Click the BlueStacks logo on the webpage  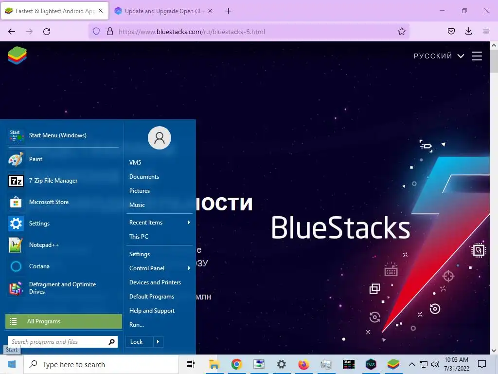tap(17, 56)
